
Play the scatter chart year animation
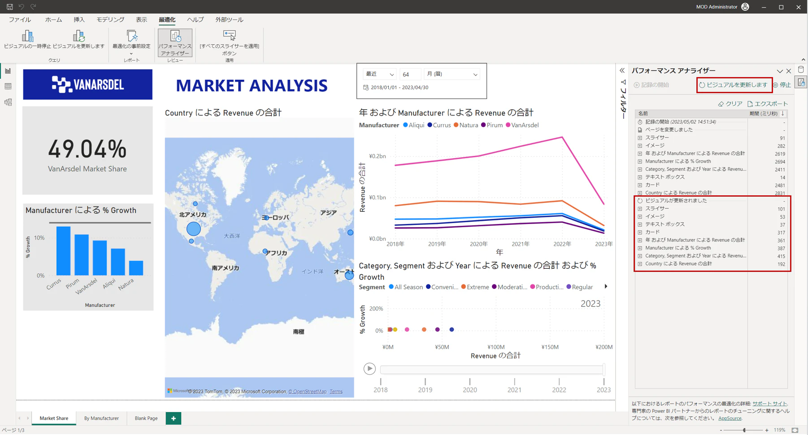pos(369,369)
